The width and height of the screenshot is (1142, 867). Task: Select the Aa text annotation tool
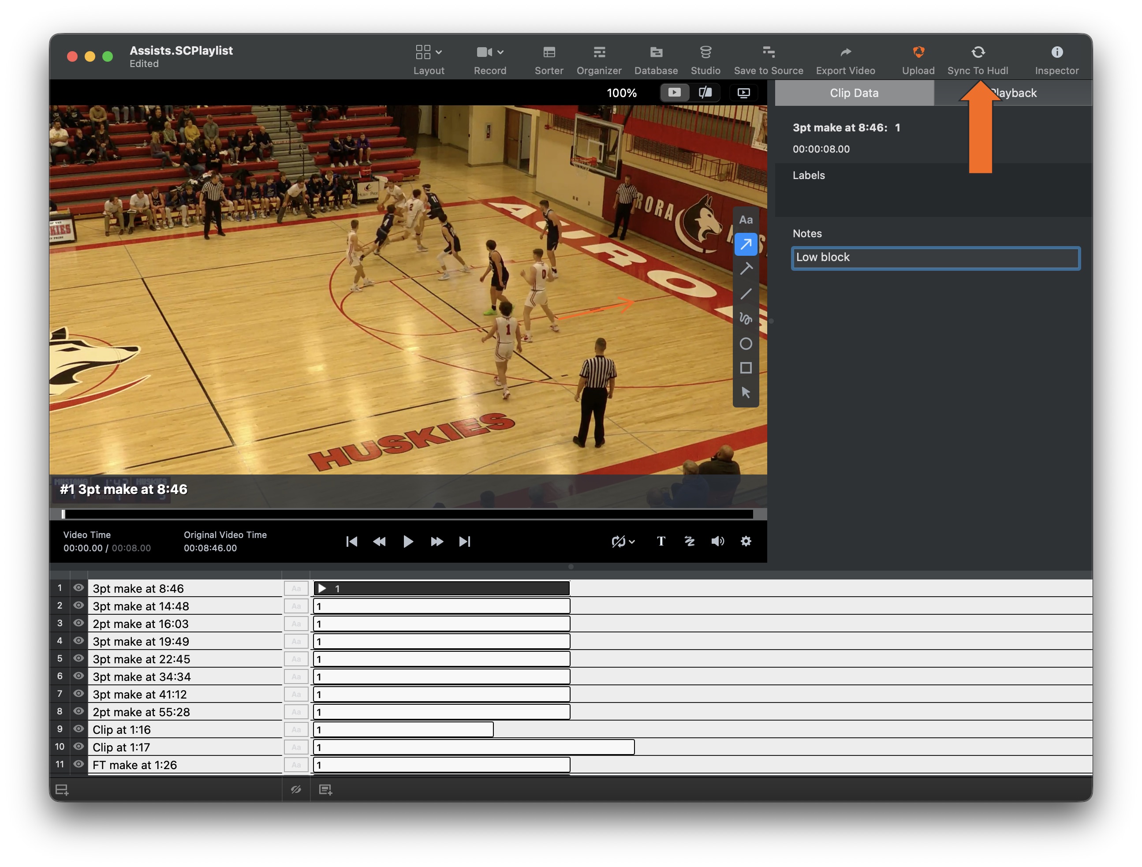(746, 220)
